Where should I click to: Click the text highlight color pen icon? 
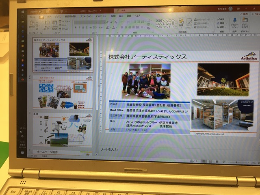point(108,27)
